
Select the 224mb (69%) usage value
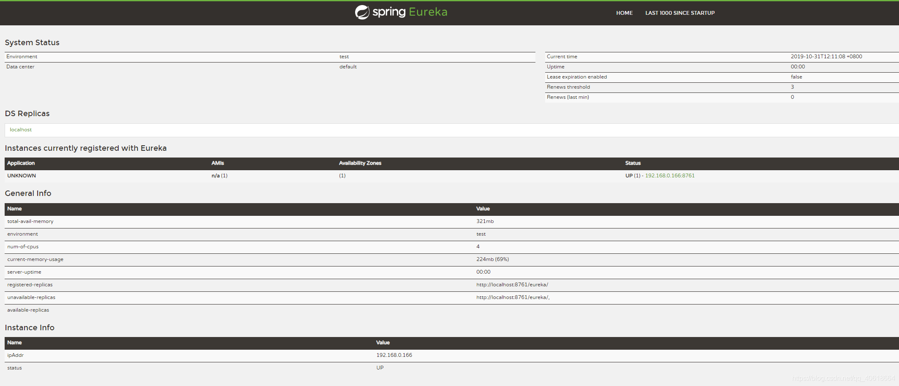492,259
